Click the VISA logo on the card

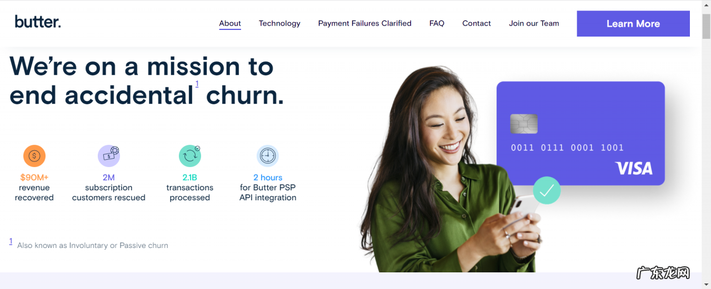point(634,168)
